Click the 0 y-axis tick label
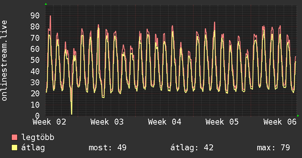Screen dimensions: 302x158 (x=37, y=116)
